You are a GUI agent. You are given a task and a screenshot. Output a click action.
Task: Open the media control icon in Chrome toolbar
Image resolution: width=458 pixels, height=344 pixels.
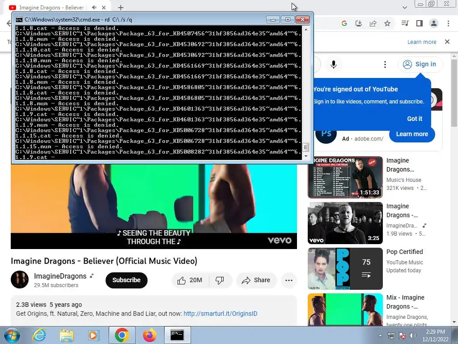pyautogui.click(x=405, y=23)
